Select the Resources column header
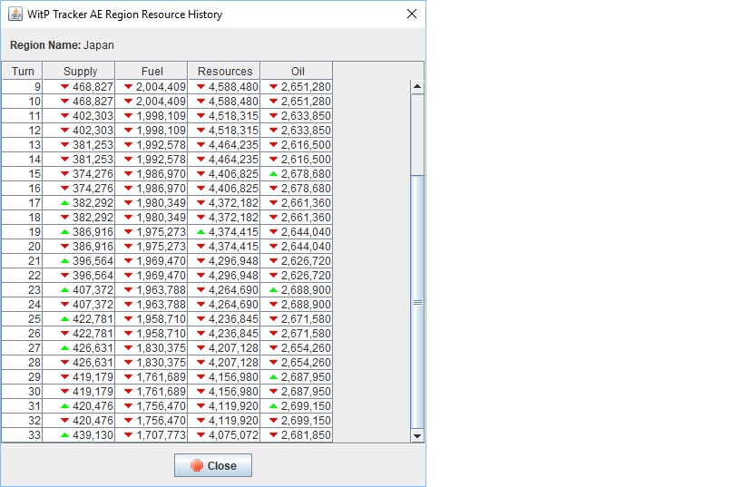The height and width of the screenshot is (487, 743). 225,71
